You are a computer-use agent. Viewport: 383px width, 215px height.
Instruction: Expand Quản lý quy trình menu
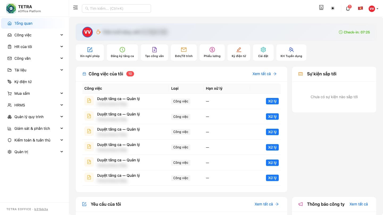[x=35, y=117]
